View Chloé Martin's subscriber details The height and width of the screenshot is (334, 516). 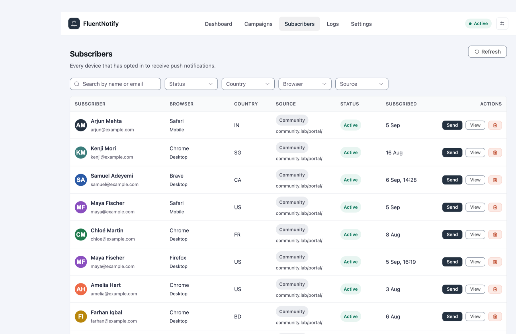click(475, 234)
